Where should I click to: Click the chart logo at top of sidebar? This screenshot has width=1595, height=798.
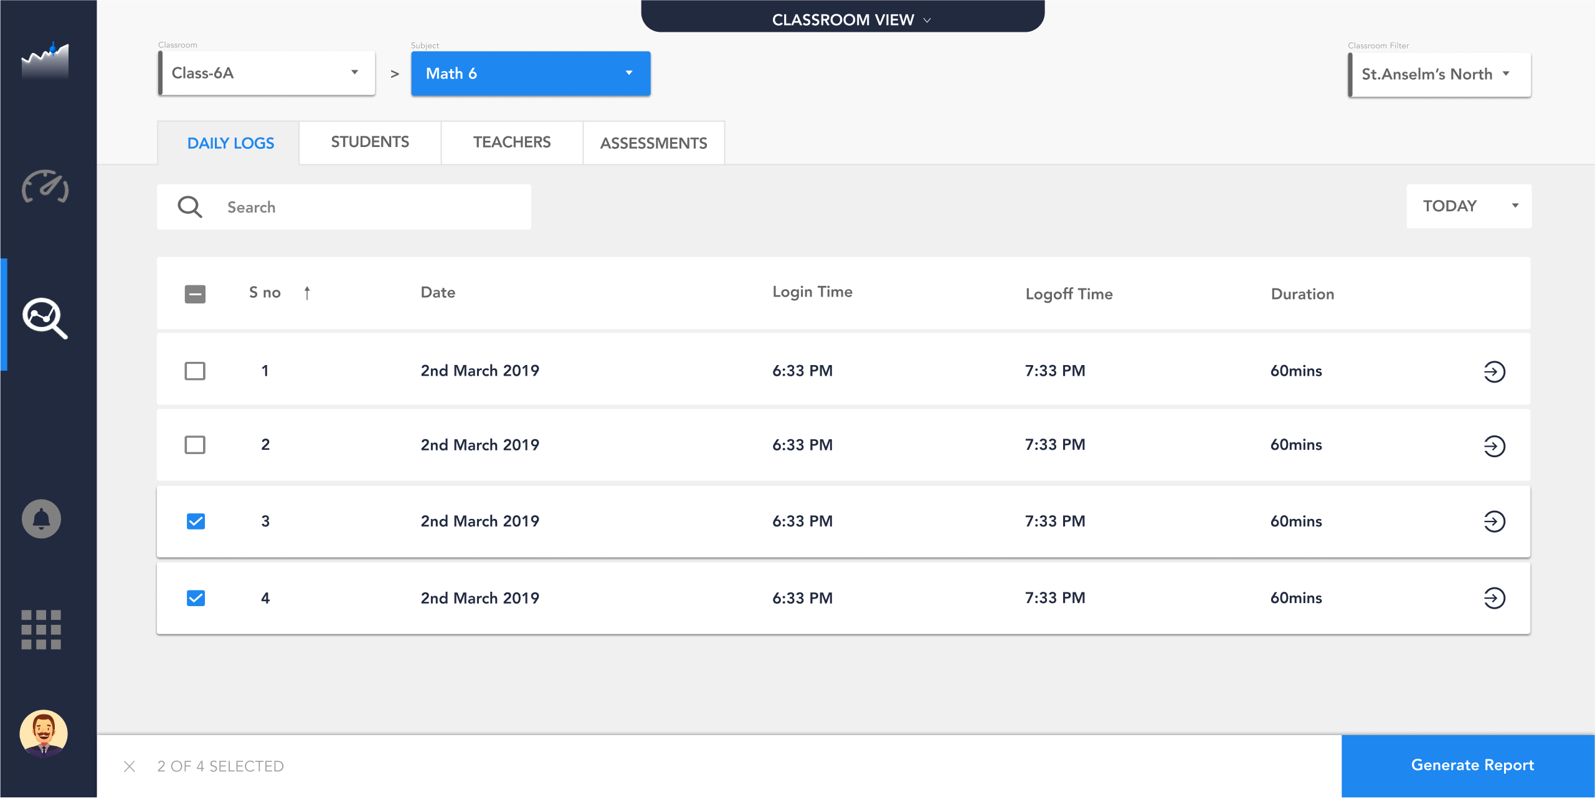[x=45, y=60]
